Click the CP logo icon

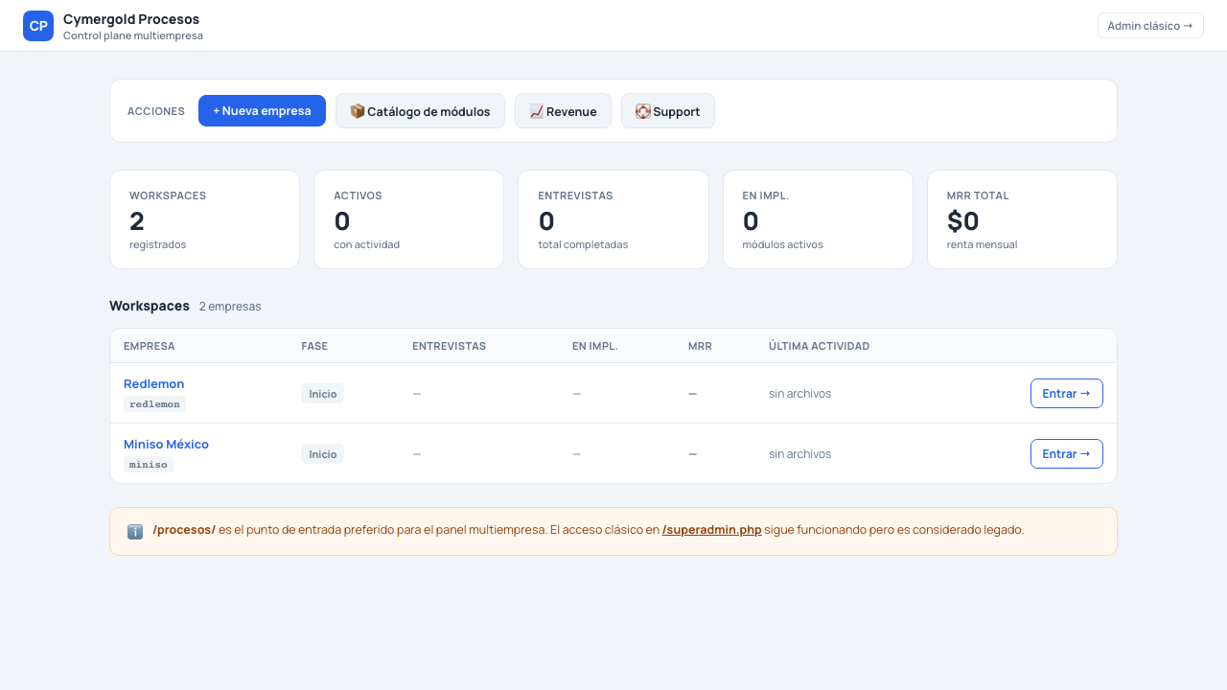click(38, 26)
